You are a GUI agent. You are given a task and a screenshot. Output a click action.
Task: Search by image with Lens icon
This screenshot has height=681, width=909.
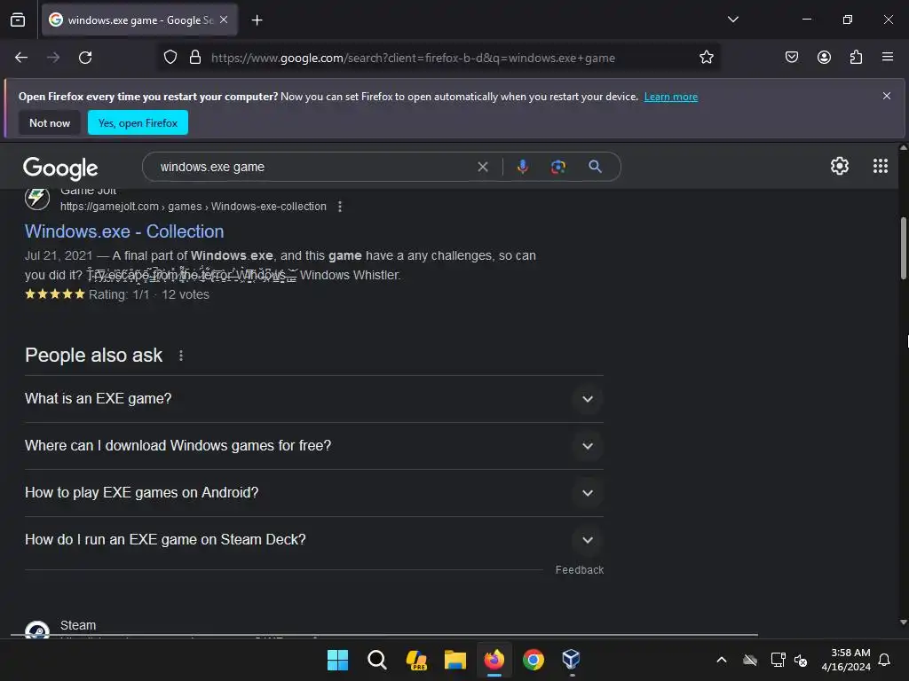(x=557, y=167)
